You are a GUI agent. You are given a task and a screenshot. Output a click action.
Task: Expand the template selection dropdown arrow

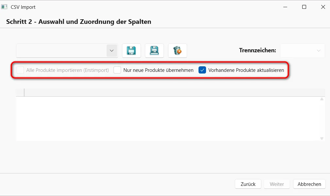112,51
